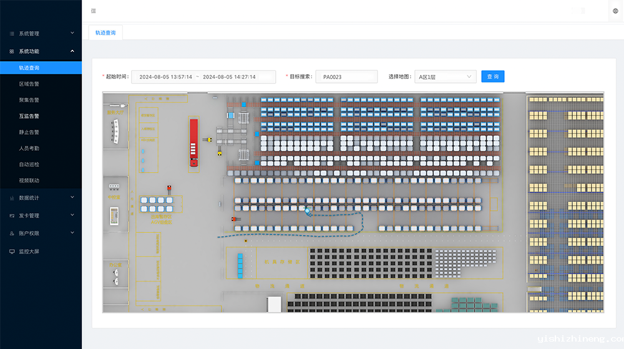
Task: Click the globe language icon
Action: (x=615, y=11)
